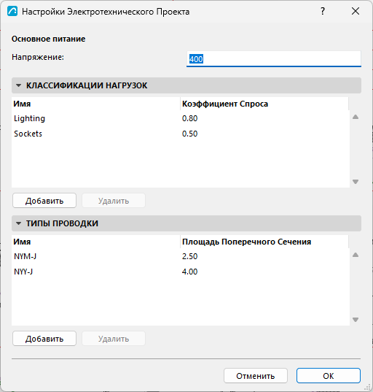The width and height of the screenshot is (373, 392).
Task: Click the Archicad logo icon in title bar
Action: 12,12
